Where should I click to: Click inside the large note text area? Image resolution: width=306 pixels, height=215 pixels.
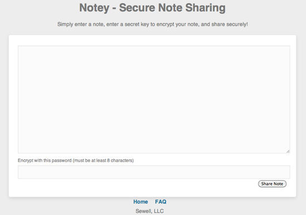pyautogui.click(x=154, y=99)
